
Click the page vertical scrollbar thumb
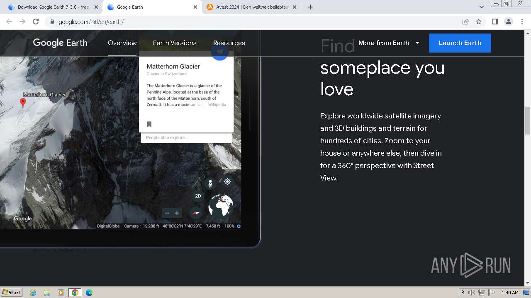tap(528, 120)
